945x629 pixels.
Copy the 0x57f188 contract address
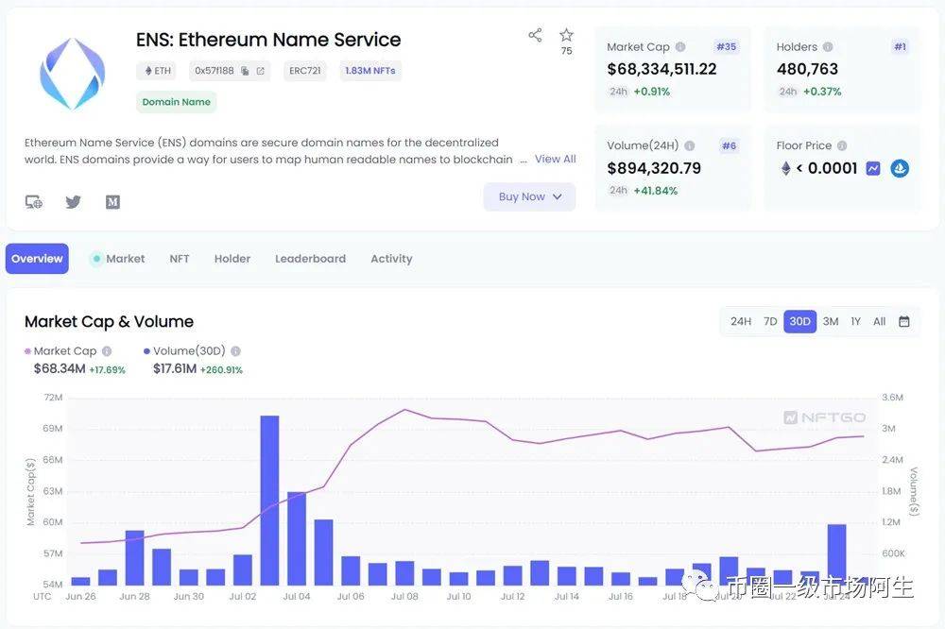[x=245, y=71]
